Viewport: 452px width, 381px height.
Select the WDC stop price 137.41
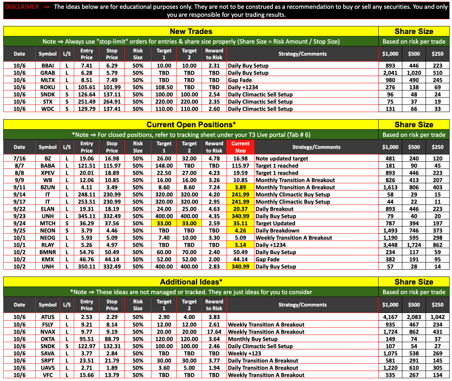tap(112, 109)
